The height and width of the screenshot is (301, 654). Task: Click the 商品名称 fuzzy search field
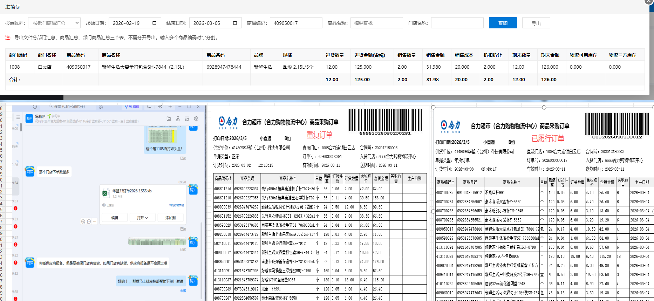(376, 23)
